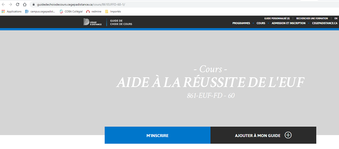
Task: Open Guide personnalisé (0)
Action: click(277, 18)
